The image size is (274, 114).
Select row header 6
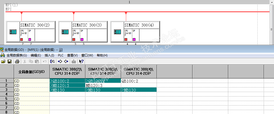7,103
